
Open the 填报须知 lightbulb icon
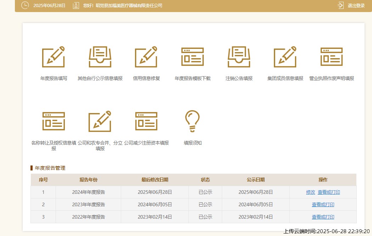[192, 121]
